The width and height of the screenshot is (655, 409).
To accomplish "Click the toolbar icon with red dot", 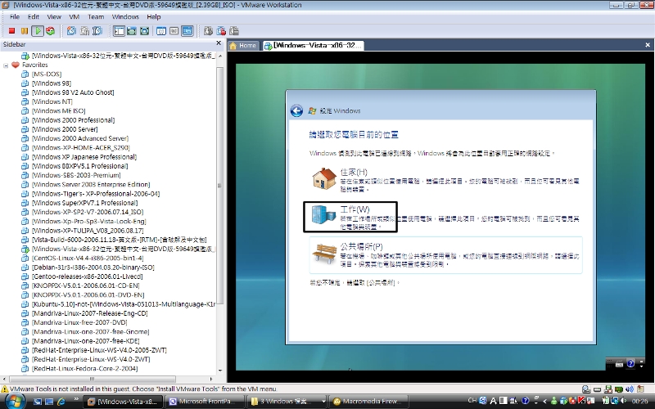I will [x=221, y=31].
